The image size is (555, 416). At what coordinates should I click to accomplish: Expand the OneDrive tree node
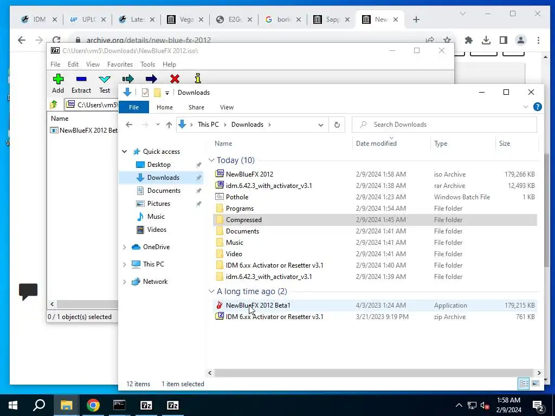125,247
